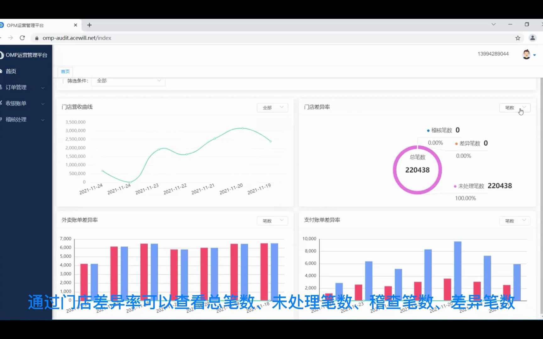Open 门店营收曲线 全部 dropdown
Viewport: 543px width, 339px height.
272,108
